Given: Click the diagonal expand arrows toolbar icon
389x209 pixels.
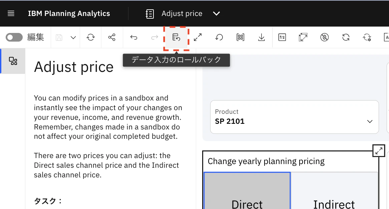Looking at the screenshot, I should [x=198, y=37].
